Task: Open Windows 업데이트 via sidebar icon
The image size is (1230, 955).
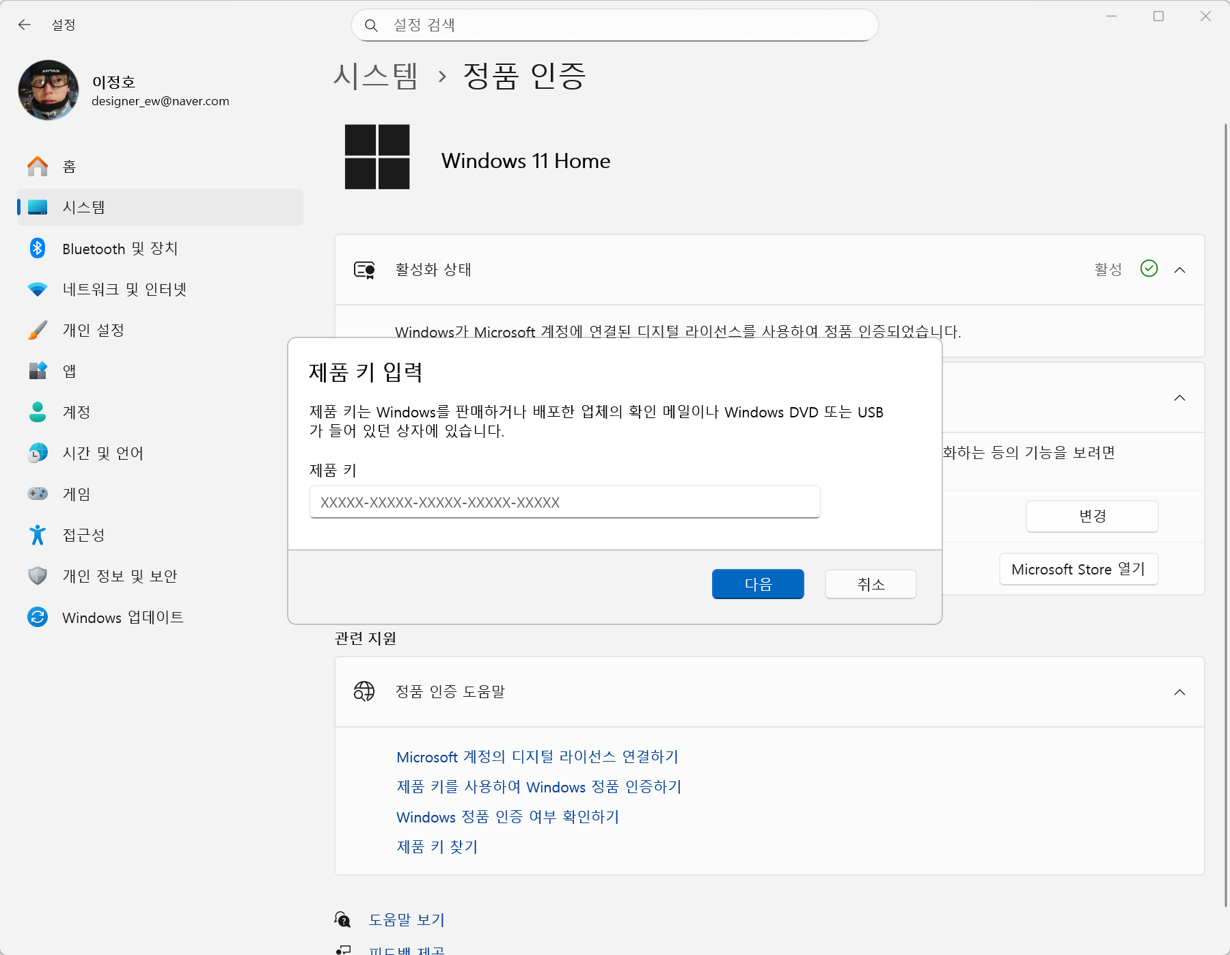Action: (37, 617)
